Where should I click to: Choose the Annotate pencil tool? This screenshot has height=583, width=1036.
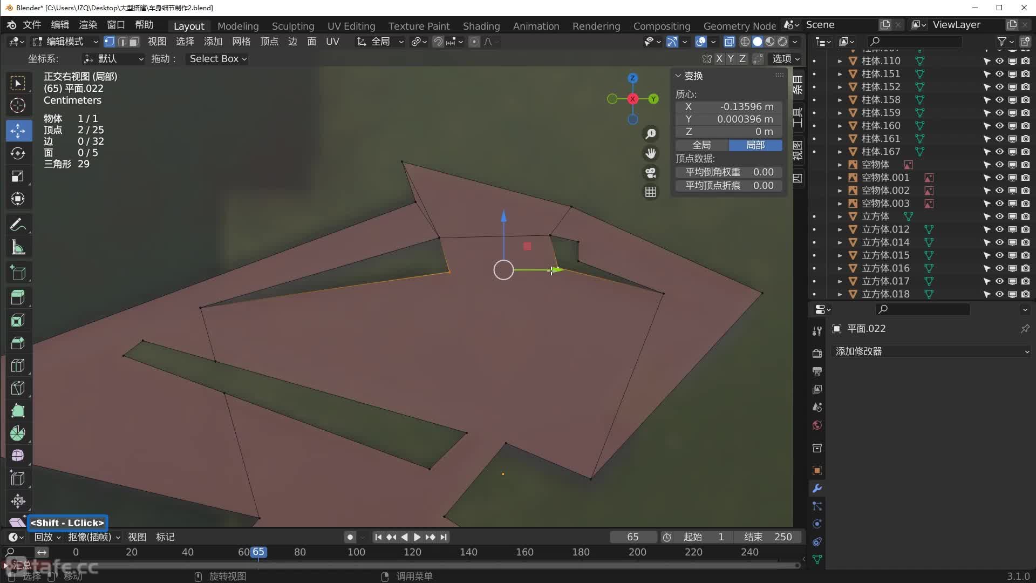point(18,225)
